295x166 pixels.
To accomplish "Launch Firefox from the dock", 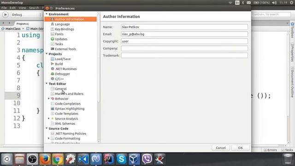I will (x=45, y=159).
